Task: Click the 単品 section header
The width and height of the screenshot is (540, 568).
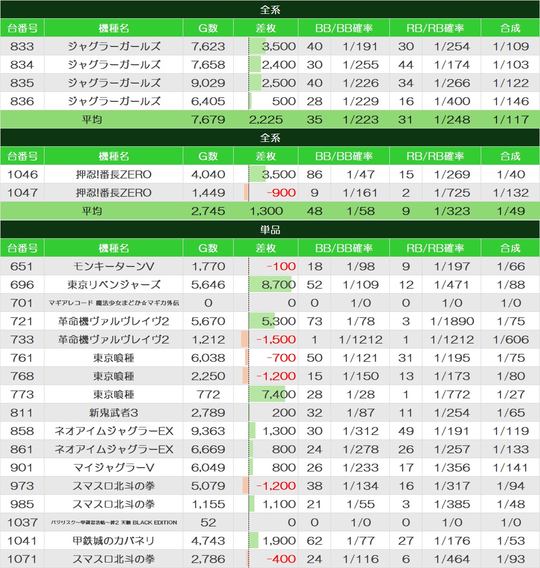Action: (270, 229)
